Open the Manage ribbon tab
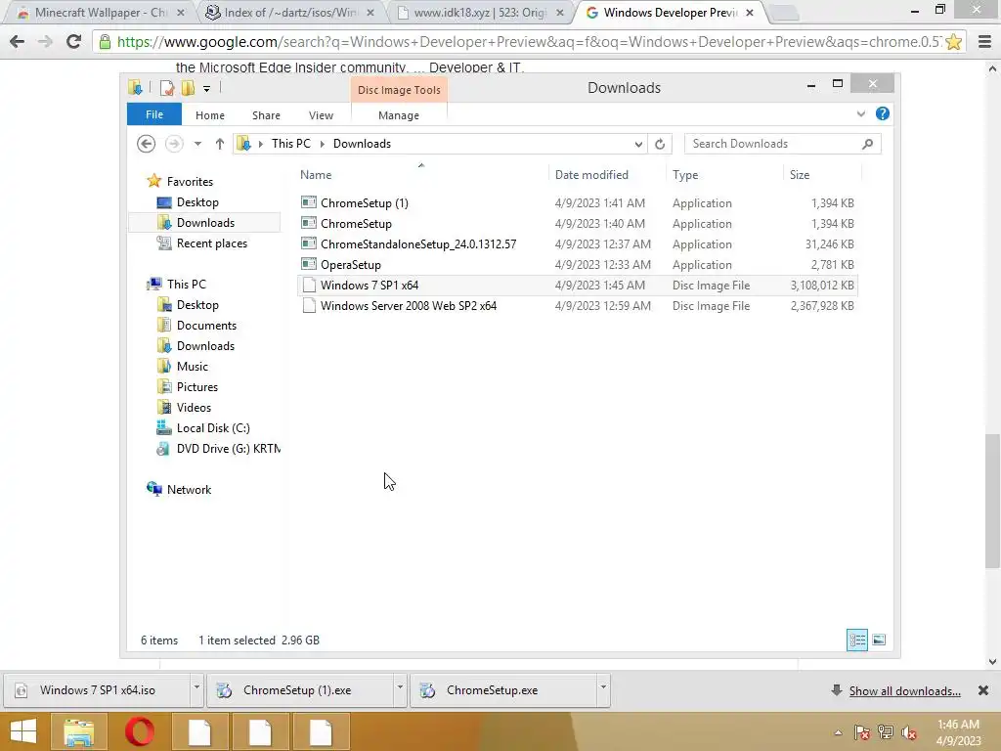Viewport: 1001px width, 751px height. coord(399,115)
